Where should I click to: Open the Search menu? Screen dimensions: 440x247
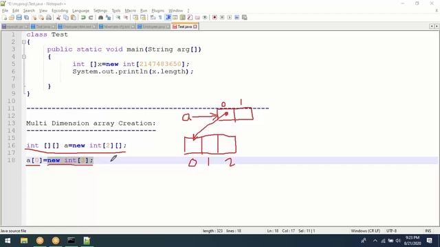coord(29,11)
